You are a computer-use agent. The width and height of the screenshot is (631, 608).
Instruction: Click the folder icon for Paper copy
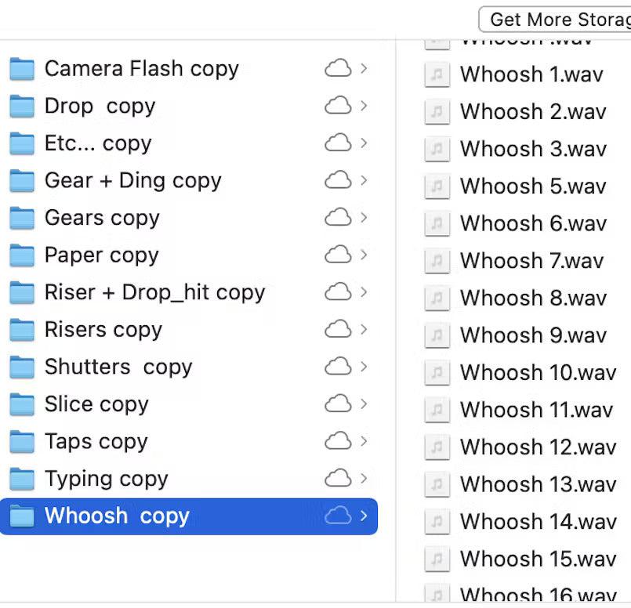[x=21, y=255]
